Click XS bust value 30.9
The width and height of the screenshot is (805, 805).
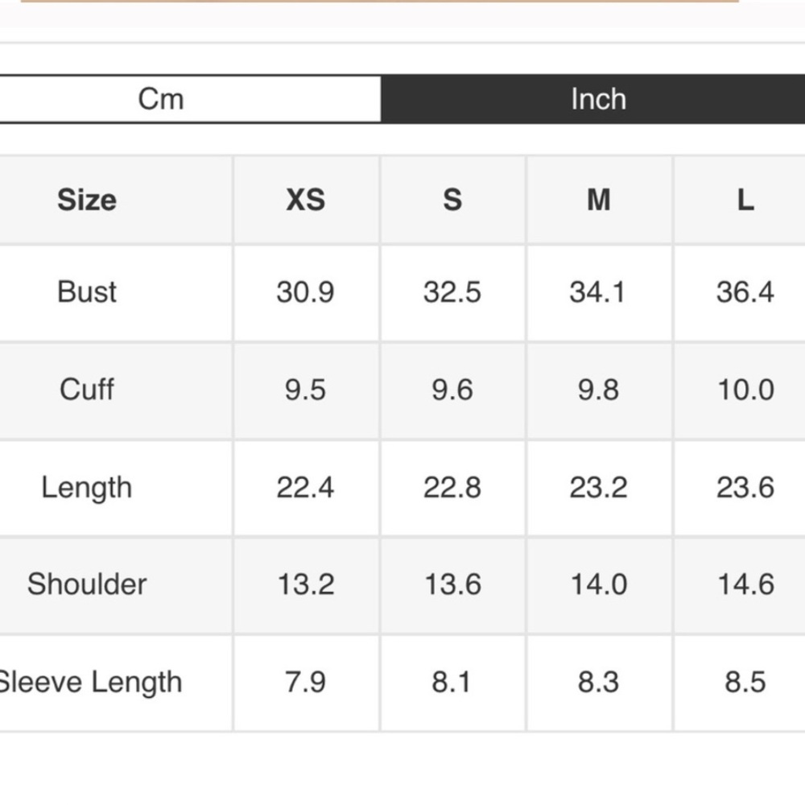(305, 292)
